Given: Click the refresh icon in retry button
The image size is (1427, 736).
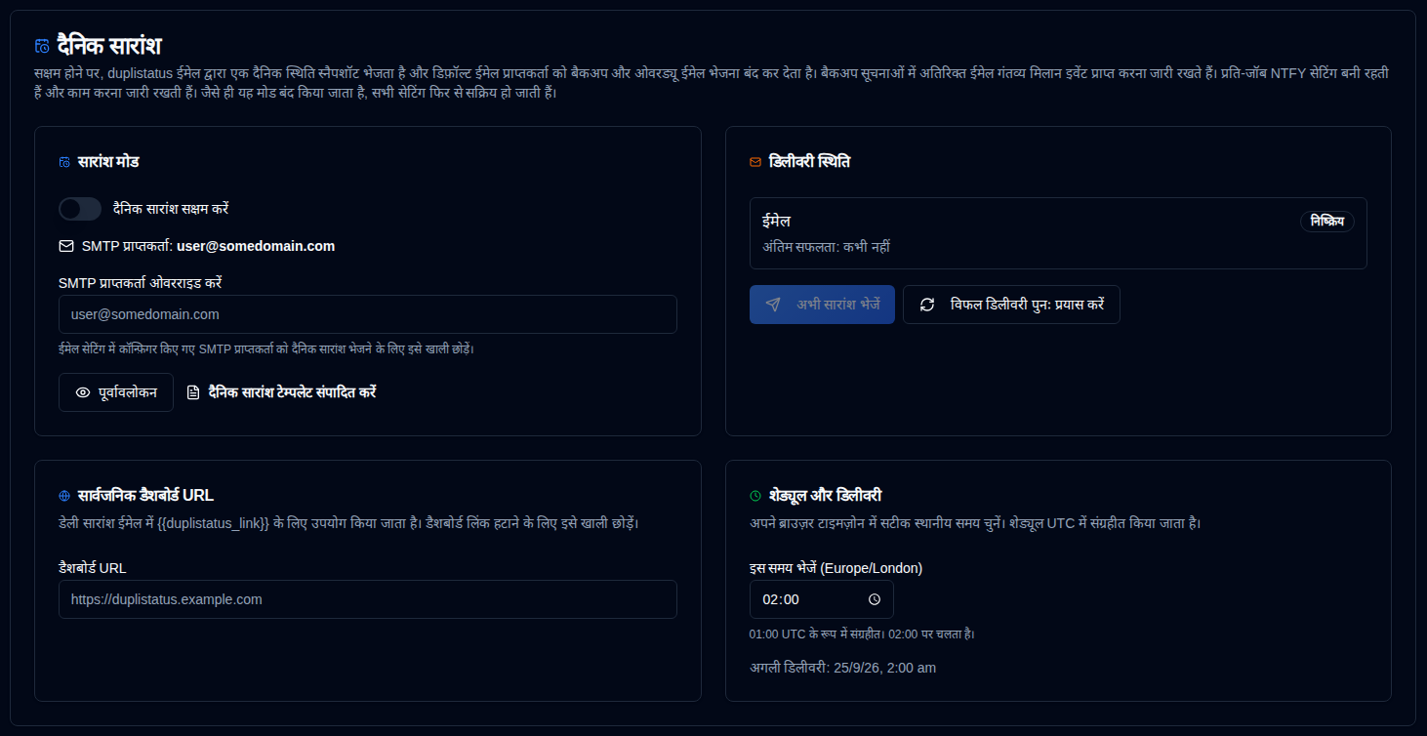Looking at the screenshot, I should click(x=927, y=305).
